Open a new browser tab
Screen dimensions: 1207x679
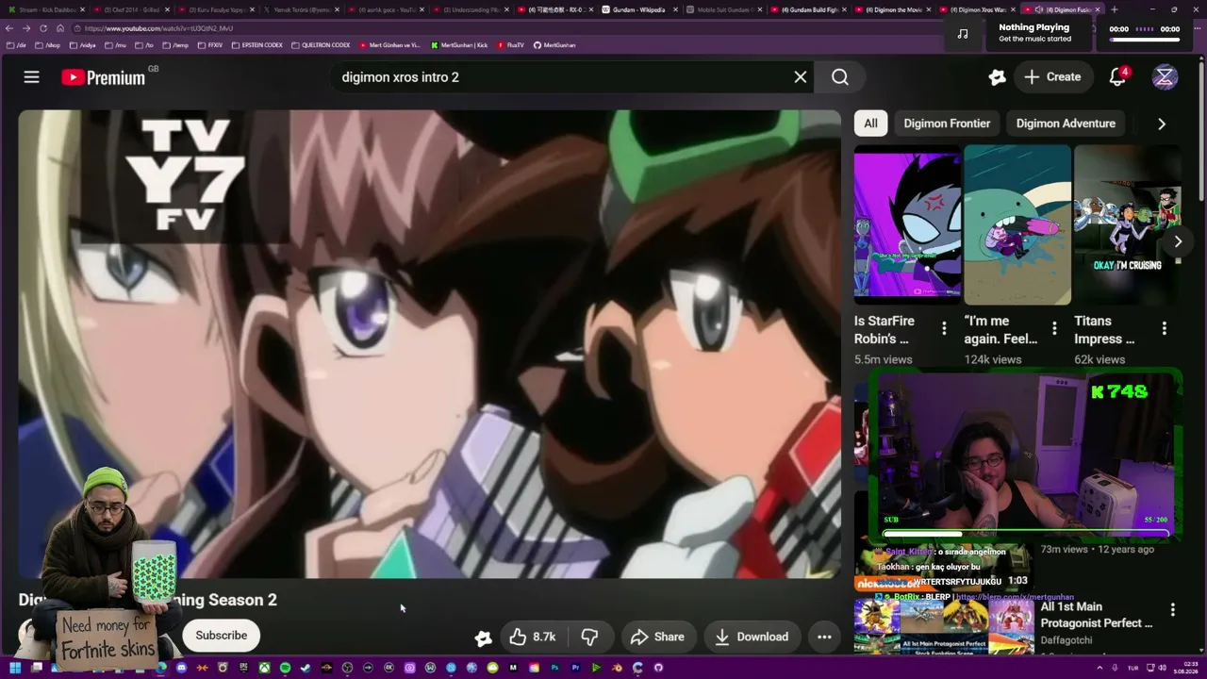1115,9
